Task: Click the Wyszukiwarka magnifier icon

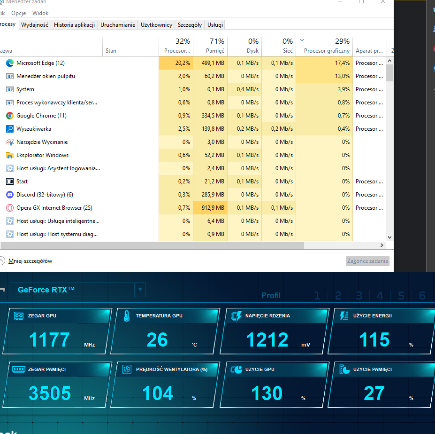Action: pyautogui.click(x=10, y=129)
